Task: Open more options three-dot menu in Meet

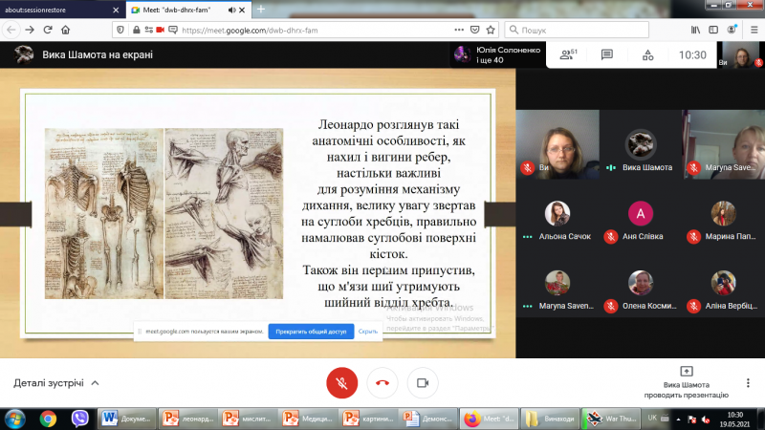Action: pos(748,383)
